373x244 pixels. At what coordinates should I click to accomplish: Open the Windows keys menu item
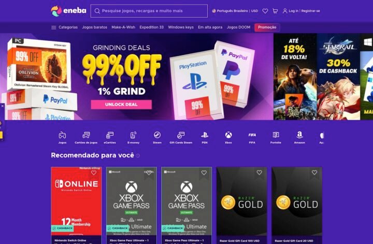[181, 27]
